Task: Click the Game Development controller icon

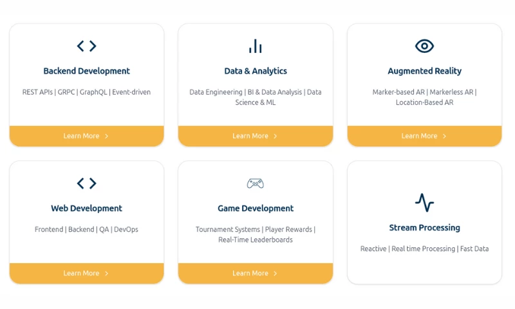Action: (256, 183)
